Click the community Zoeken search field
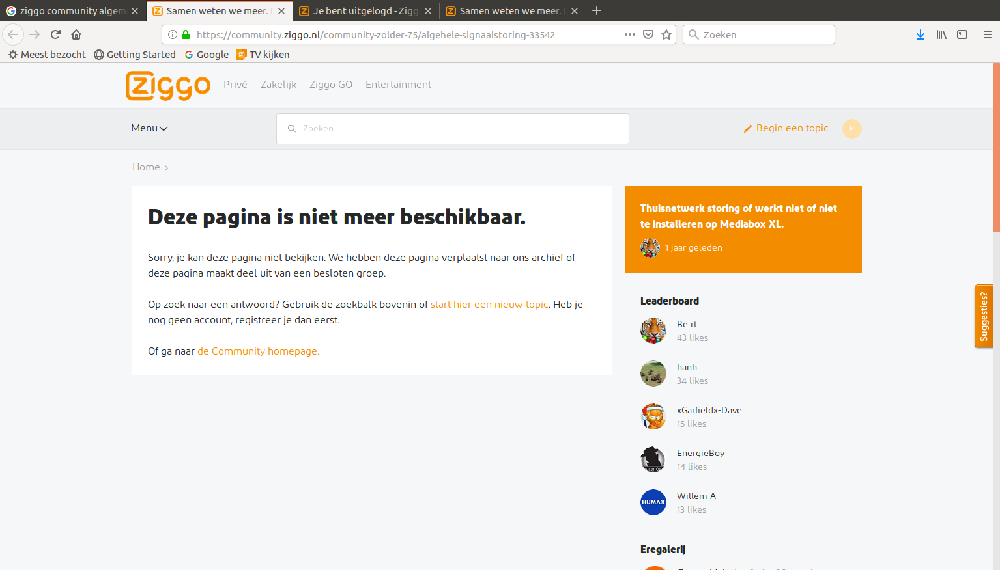Screen dimensions: 1000x570 (453, 129)
